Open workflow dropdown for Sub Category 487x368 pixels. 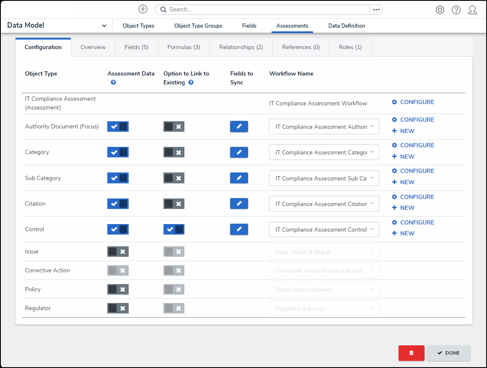point(324,178)
